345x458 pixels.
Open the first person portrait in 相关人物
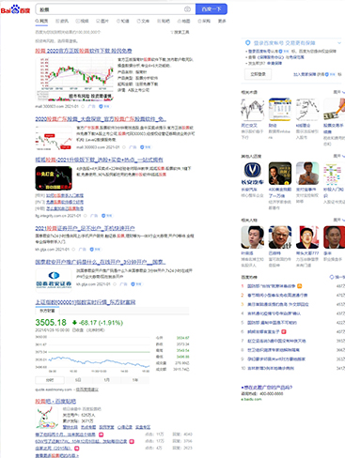pos(253,237)
